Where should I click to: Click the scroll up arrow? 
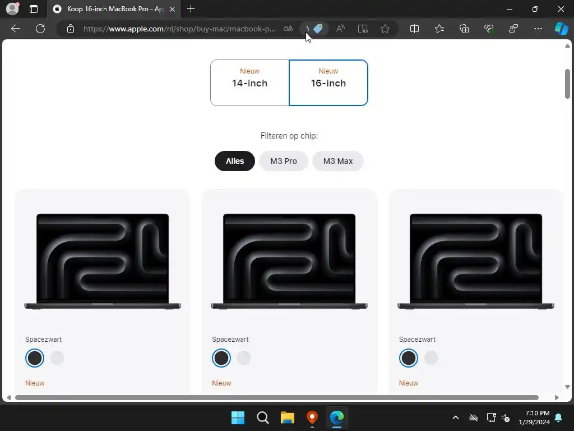tap(567, 46)
